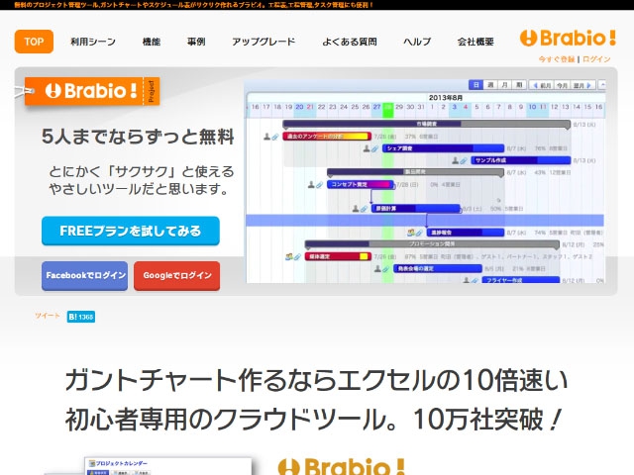Open the 利用シーン menu item
634x475 pixels.
tap(93, 42)
